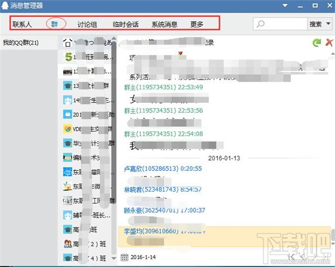
Task: Click the group list scrollbar down arrow
Action: click(114, 259)
